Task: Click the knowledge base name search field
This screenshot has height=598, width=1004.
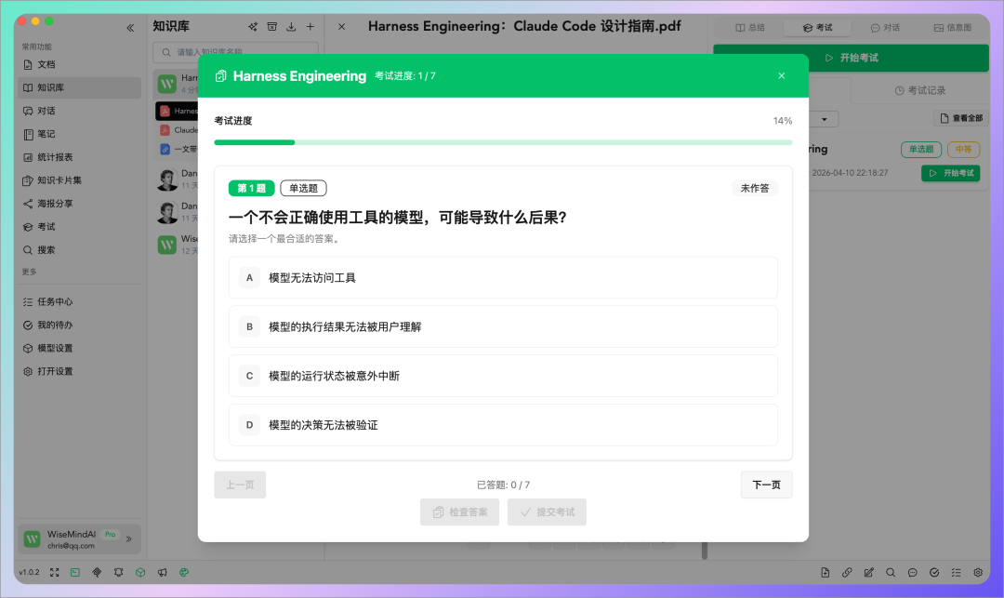Action: click(x=235, y=52)
